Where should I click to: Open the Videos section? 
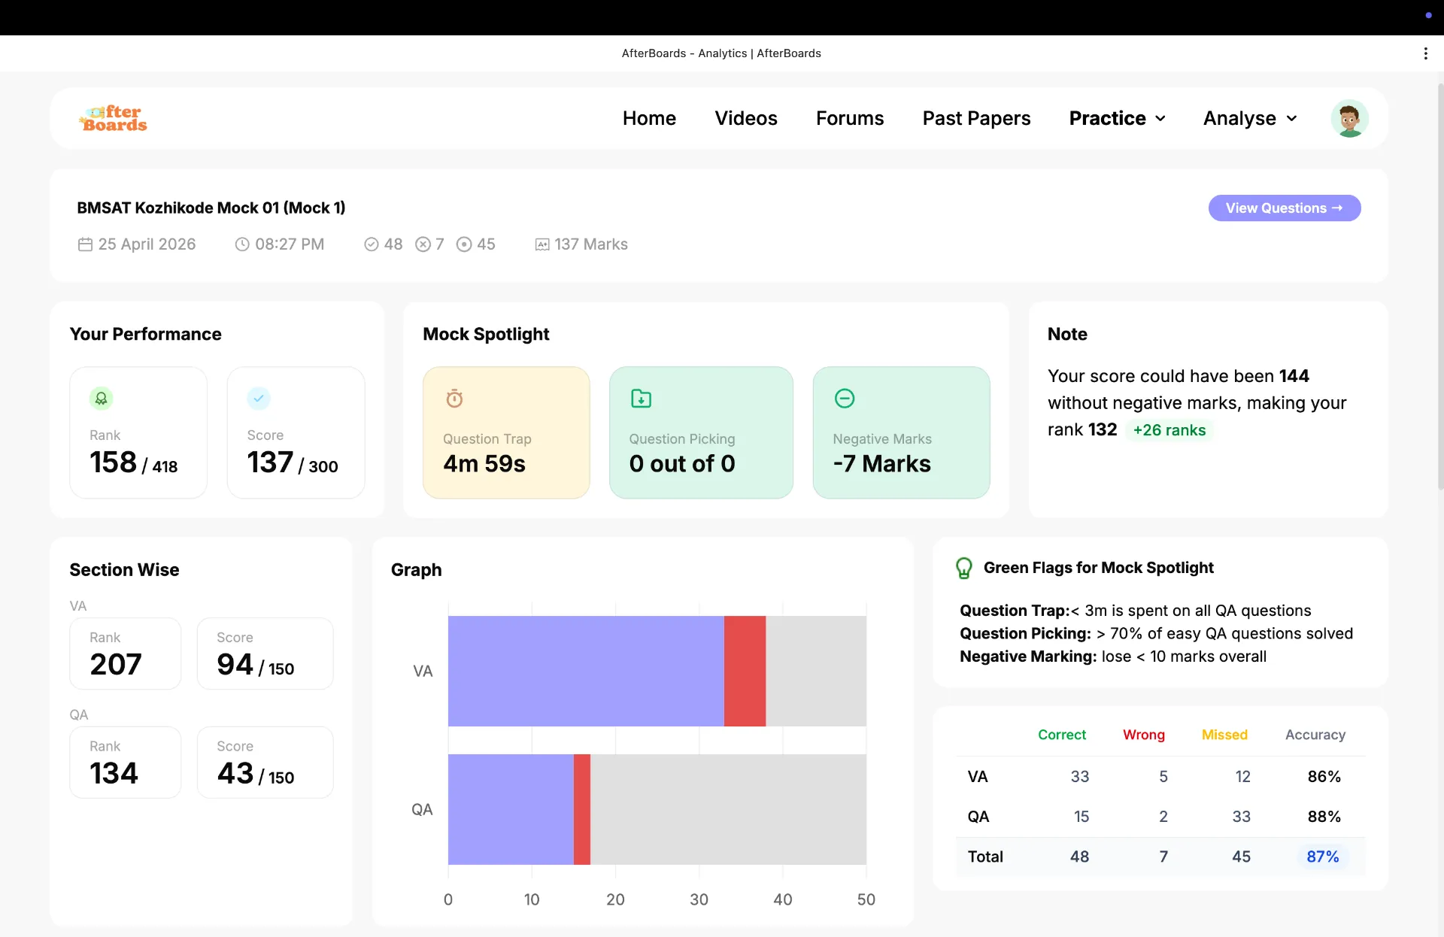point(746,118)
